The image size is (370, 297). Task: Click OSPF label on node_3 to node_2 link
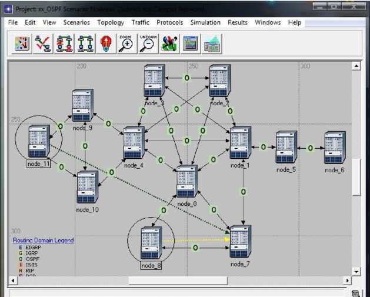(187, 78)
